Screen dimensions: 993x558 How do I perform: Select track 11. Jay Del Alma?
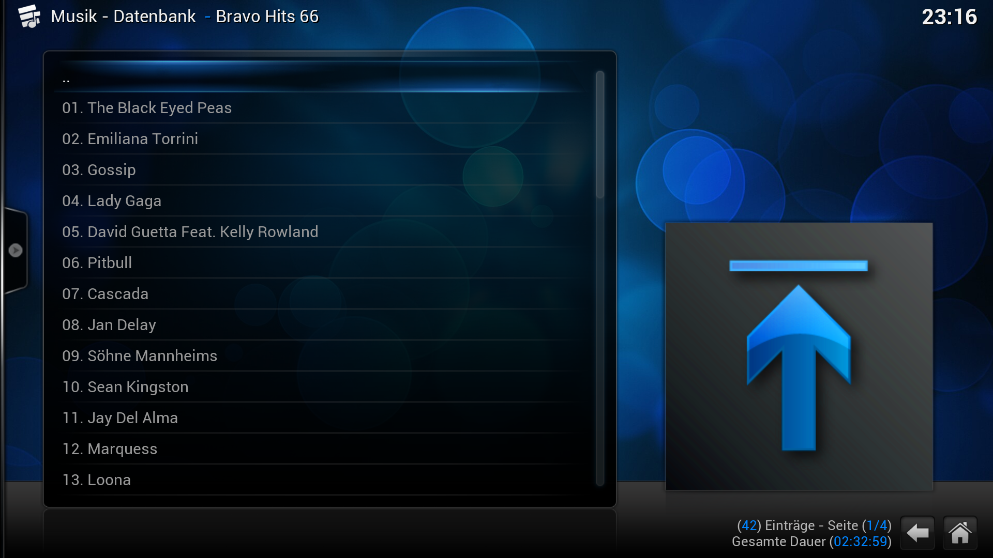pos(321,418)
